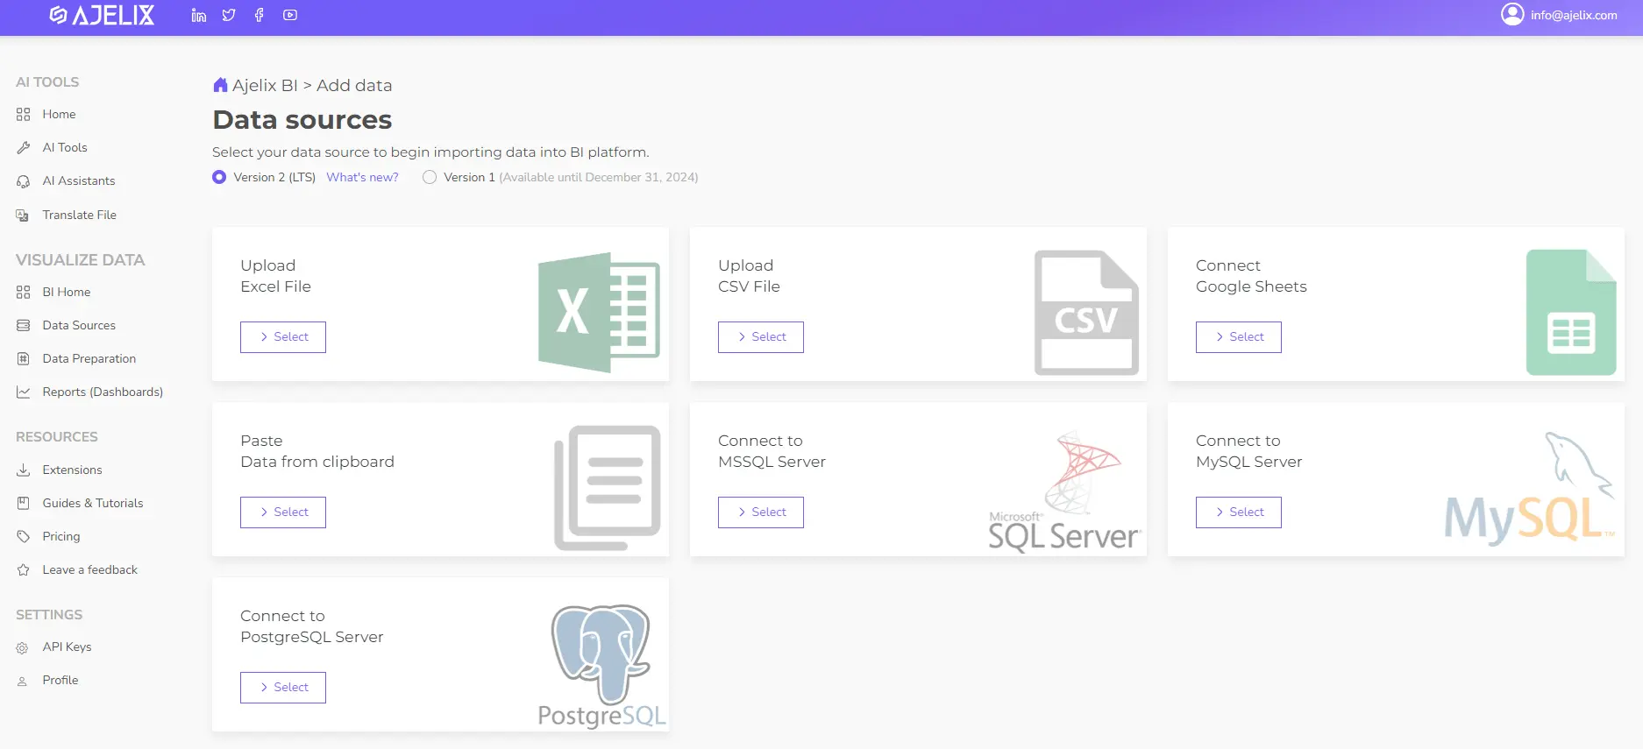Viewport: 1643px width, 749px height.
Task: Click the chart icon beside Reports (Dashboards)
Action: 23,392
